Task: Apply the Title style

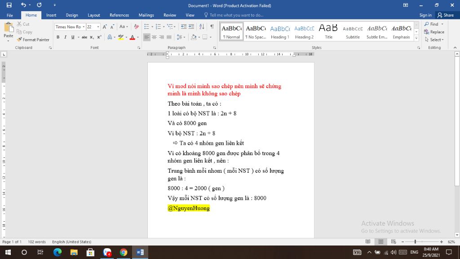Action: 328,31
